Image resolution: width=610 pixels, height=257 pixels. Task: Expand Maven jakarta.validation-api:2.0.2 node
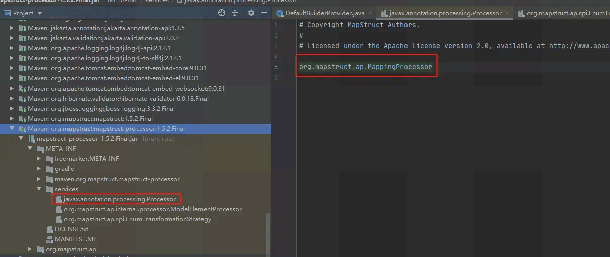pyautogui.click(x=12, y=38)
